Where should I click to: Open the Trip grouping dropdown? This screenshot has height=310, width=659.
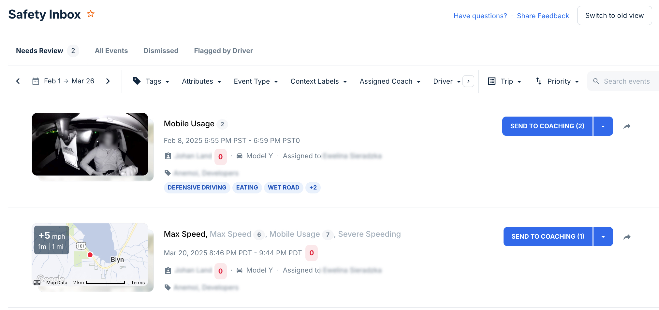(505, 81)
